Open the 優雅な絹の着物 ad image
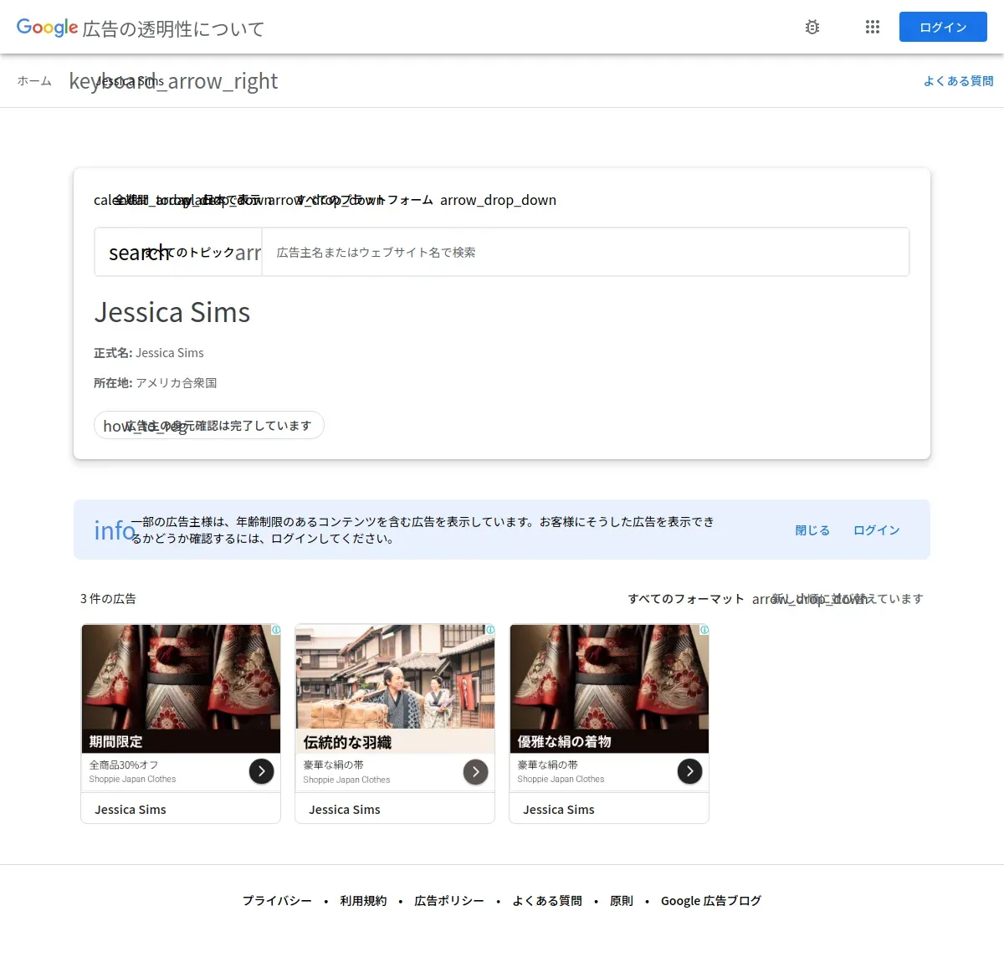Screen dimensions: 1004x962 pos(609,688)
